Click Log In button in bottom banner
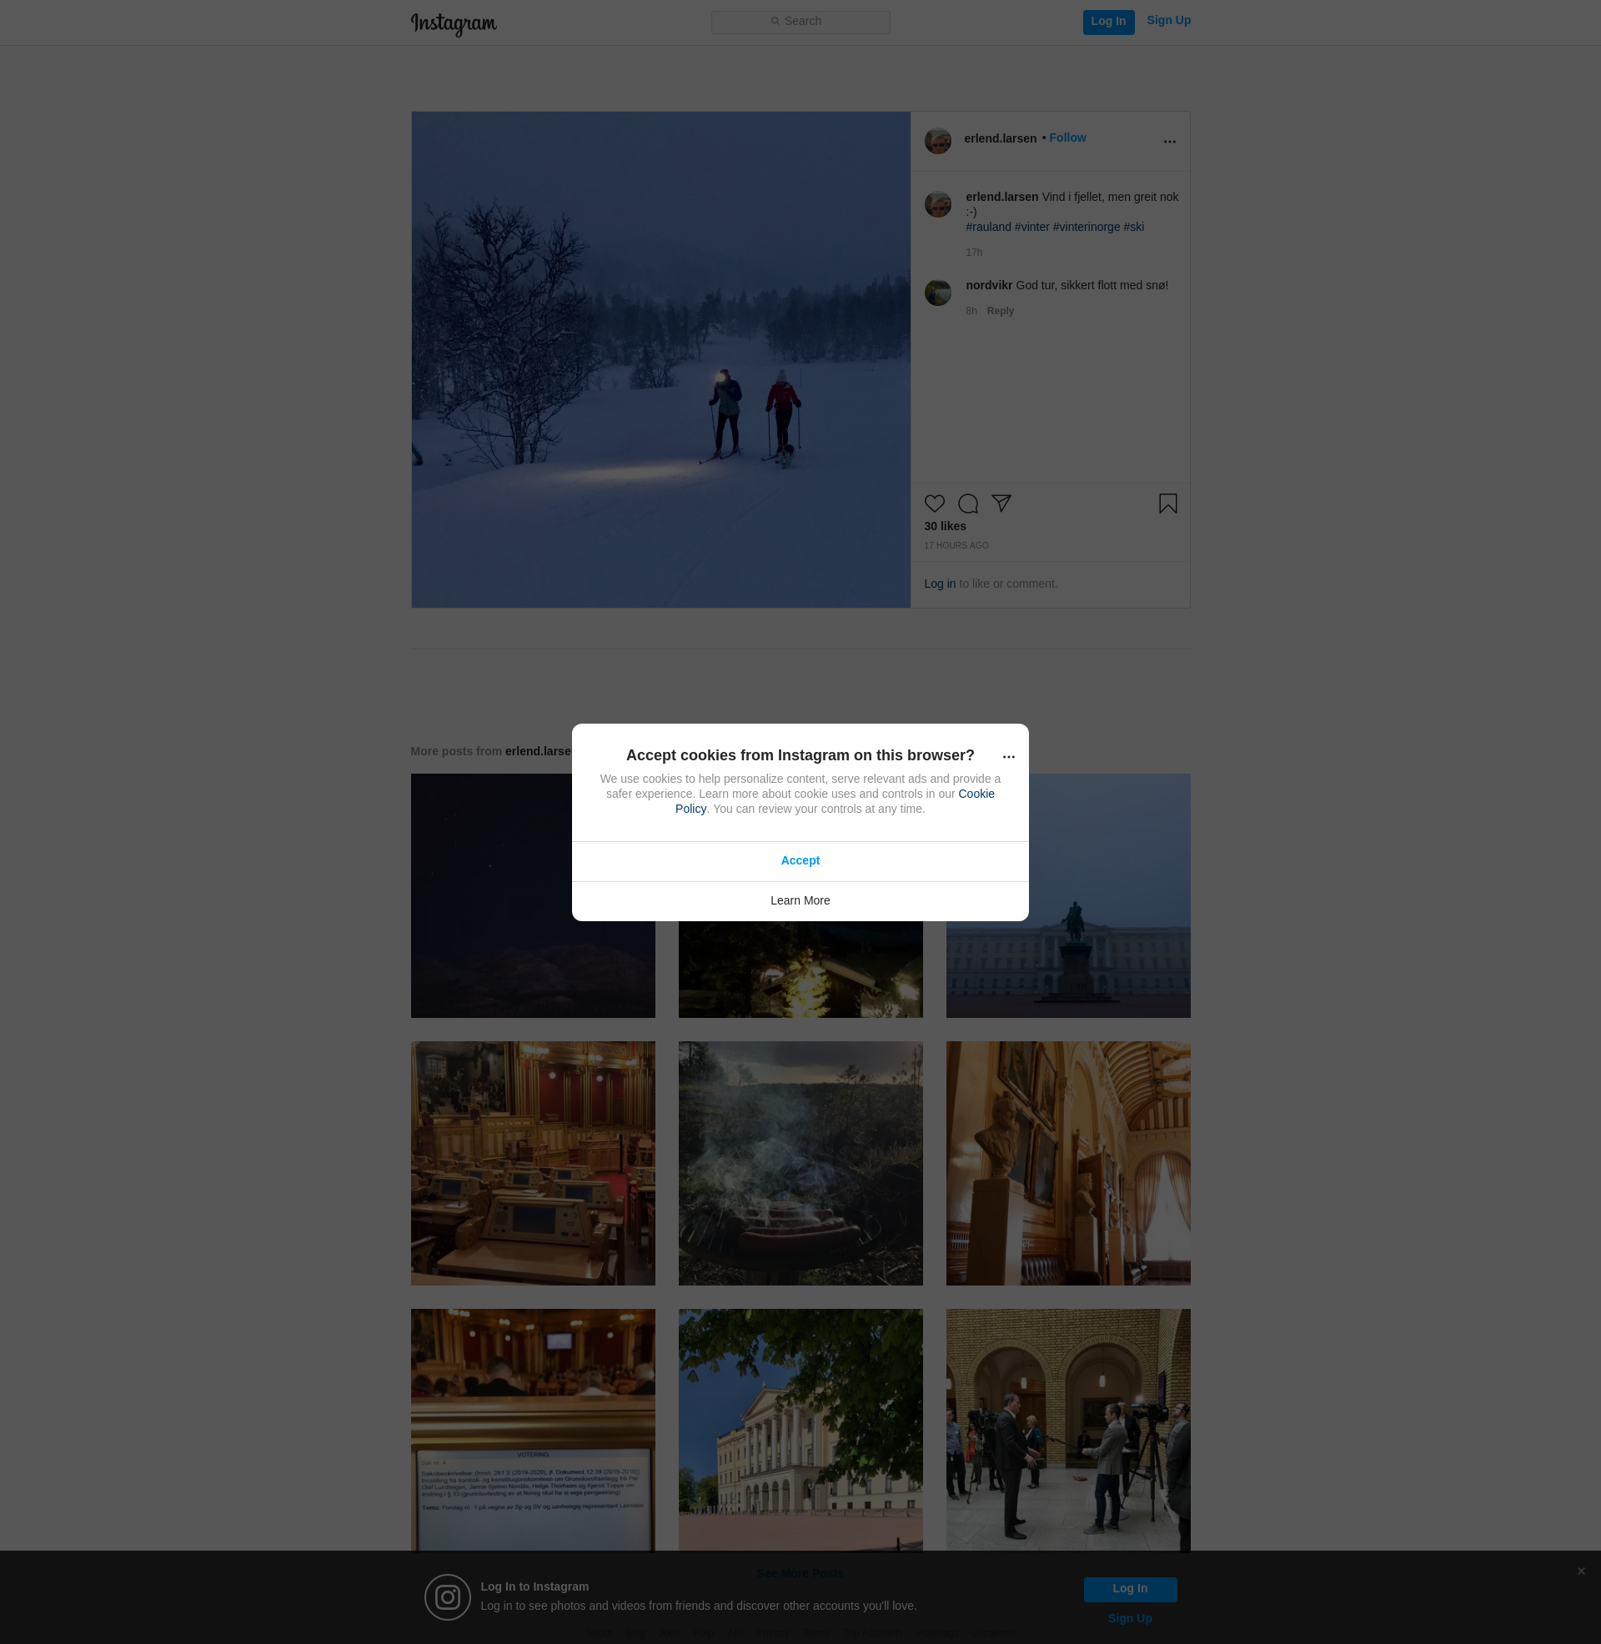The height and width of the screenshot is (1644, 1601). pyautogui.click(x=1129, y=1588)
